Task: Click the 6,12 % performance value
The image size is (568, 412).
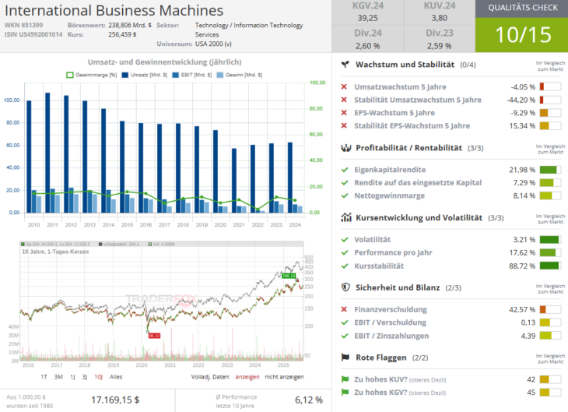Action: coord(309,400)
